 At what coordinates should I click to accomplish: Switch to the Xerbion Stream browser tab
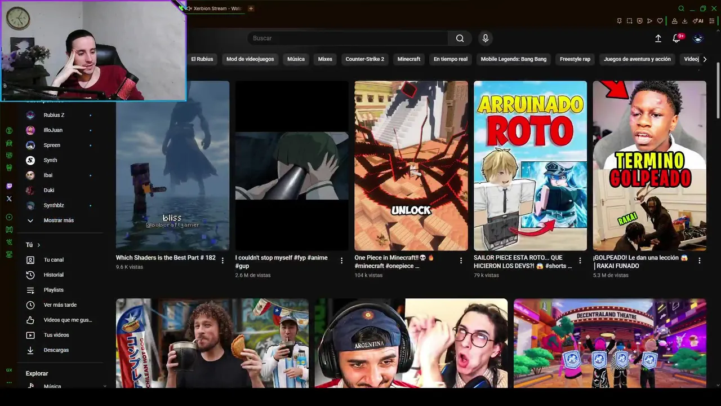(215, 8)
